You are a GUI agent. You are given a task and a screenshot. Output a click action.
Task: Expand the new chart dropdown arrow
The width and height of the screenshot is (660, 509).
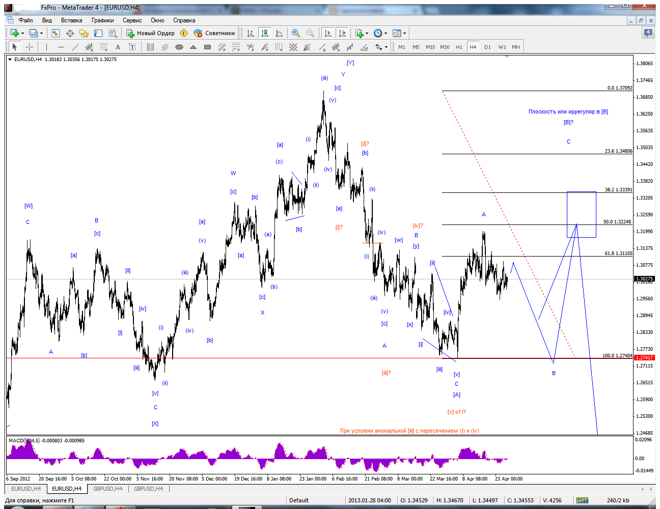pos(22,34)
